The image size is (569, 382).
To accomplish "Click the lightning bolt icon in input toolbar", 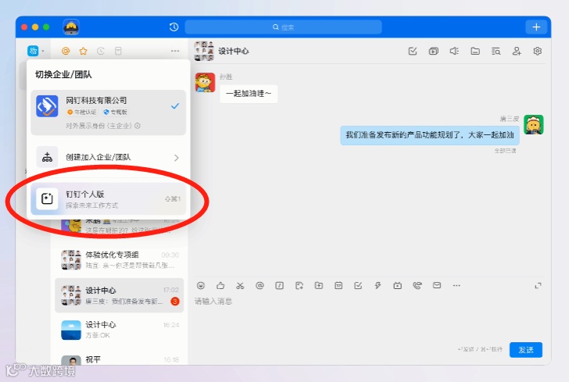I will (x=378, y=285).
